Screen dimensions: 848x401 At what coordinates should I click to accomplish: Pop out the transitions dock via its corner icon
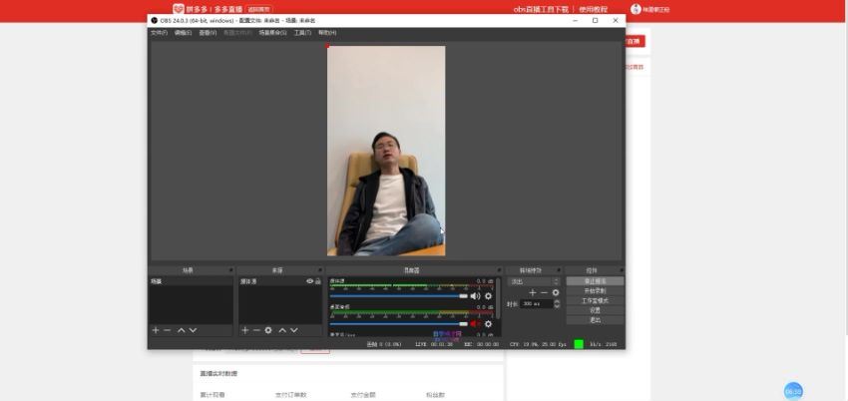point(560,269)
